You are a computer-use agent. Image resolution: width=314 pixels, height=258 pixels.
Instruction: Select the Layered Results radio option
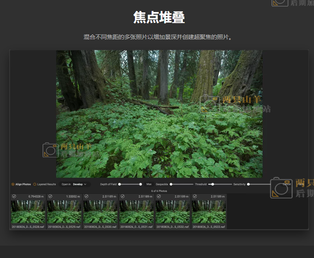35,184
